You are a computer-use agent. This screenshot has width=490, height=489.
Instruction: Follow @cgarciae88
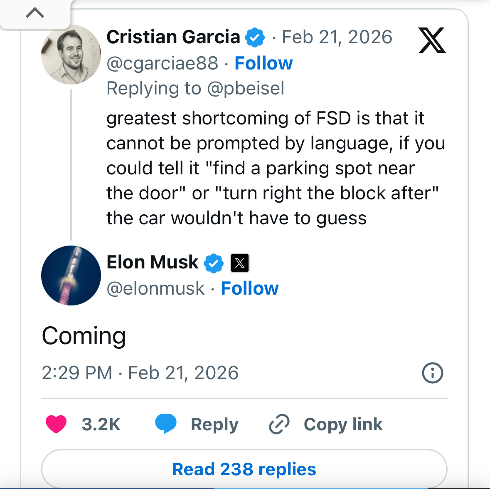click(263, 63)
